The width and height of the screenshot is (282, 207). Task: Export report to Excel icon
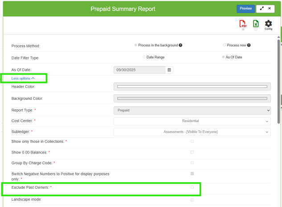click(256, 24)
